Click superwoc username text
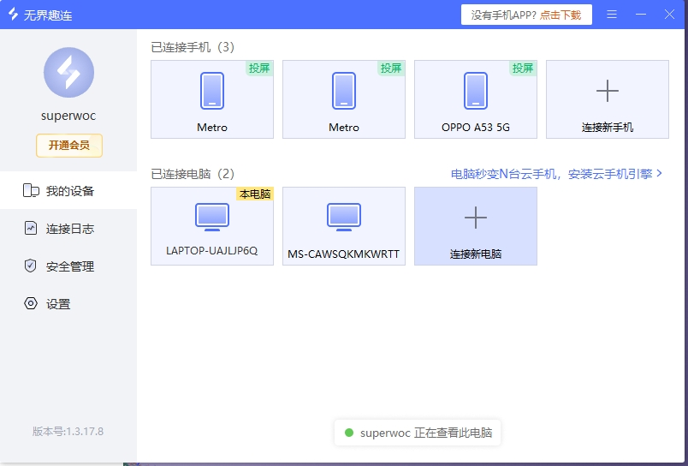The height and width of the screenshot is (466, 688). pyautogui.click(x=68, y=116)
